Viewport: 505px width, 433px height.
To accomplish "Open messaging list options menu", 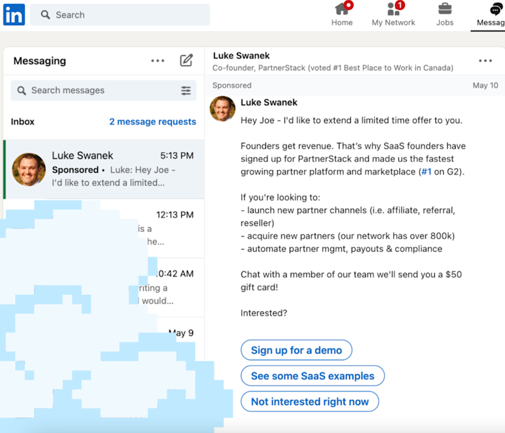I will tap(158, 60).
